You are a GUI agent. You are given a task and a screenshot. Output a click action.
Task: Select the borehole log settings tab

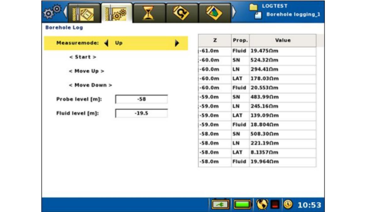click(x=117, y=14)
